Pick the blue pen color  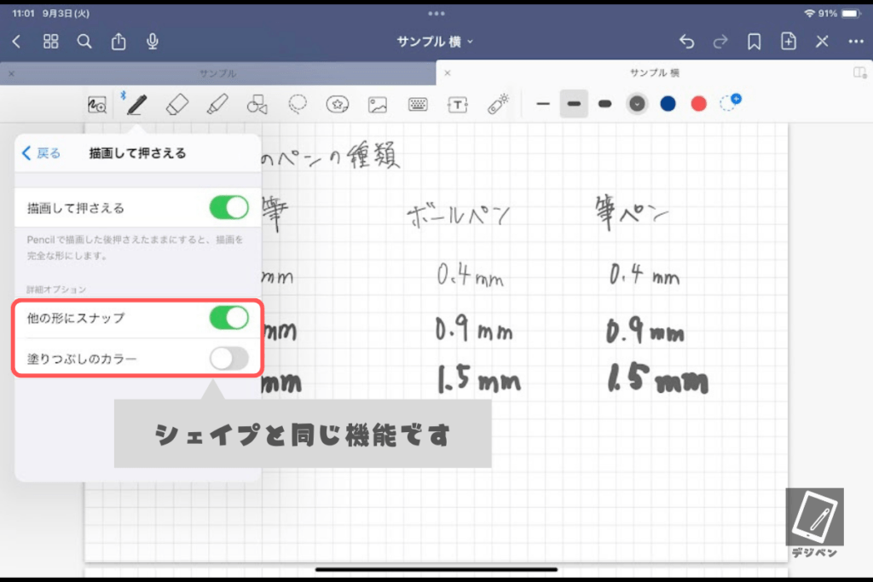668,103
